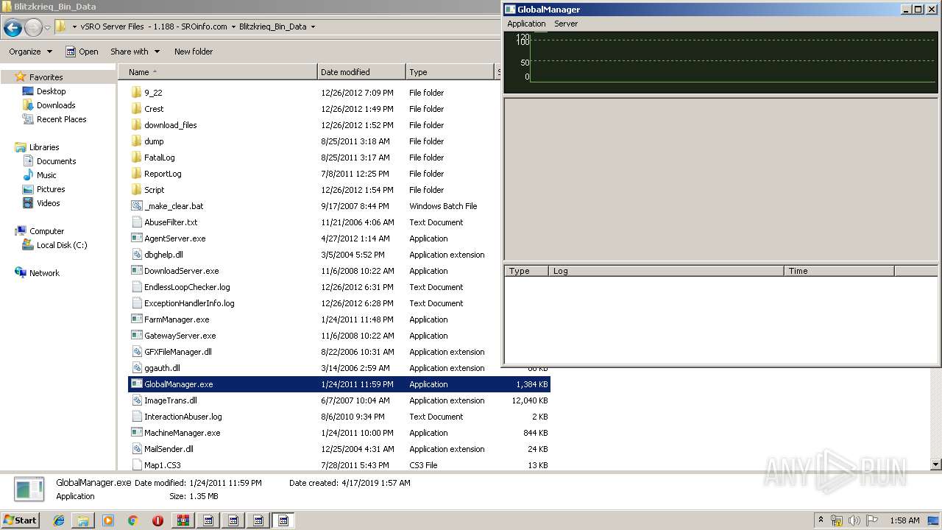
Task: Open the Pictures library
Action: click(51, 189)
